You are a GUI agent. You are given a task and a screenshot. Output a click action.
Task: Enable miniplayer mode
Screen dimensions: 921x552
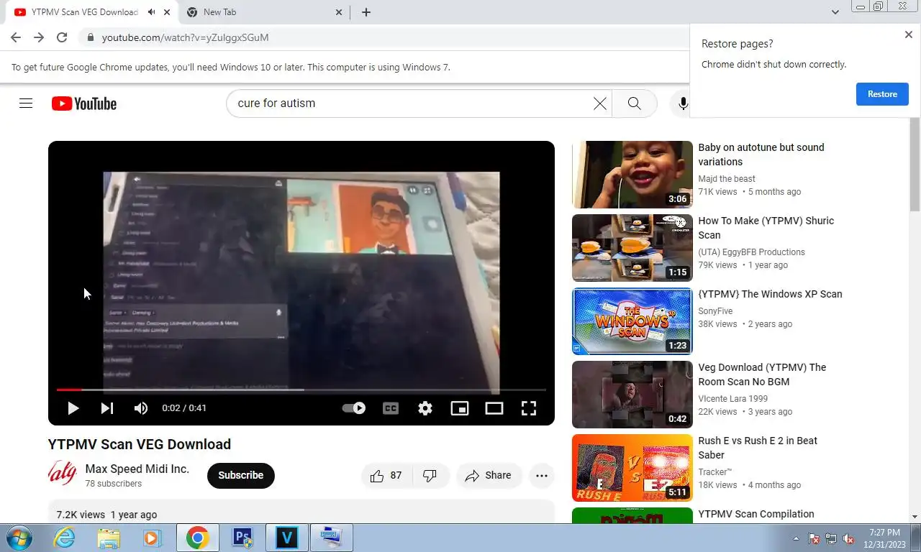click(x=460, y=408)
